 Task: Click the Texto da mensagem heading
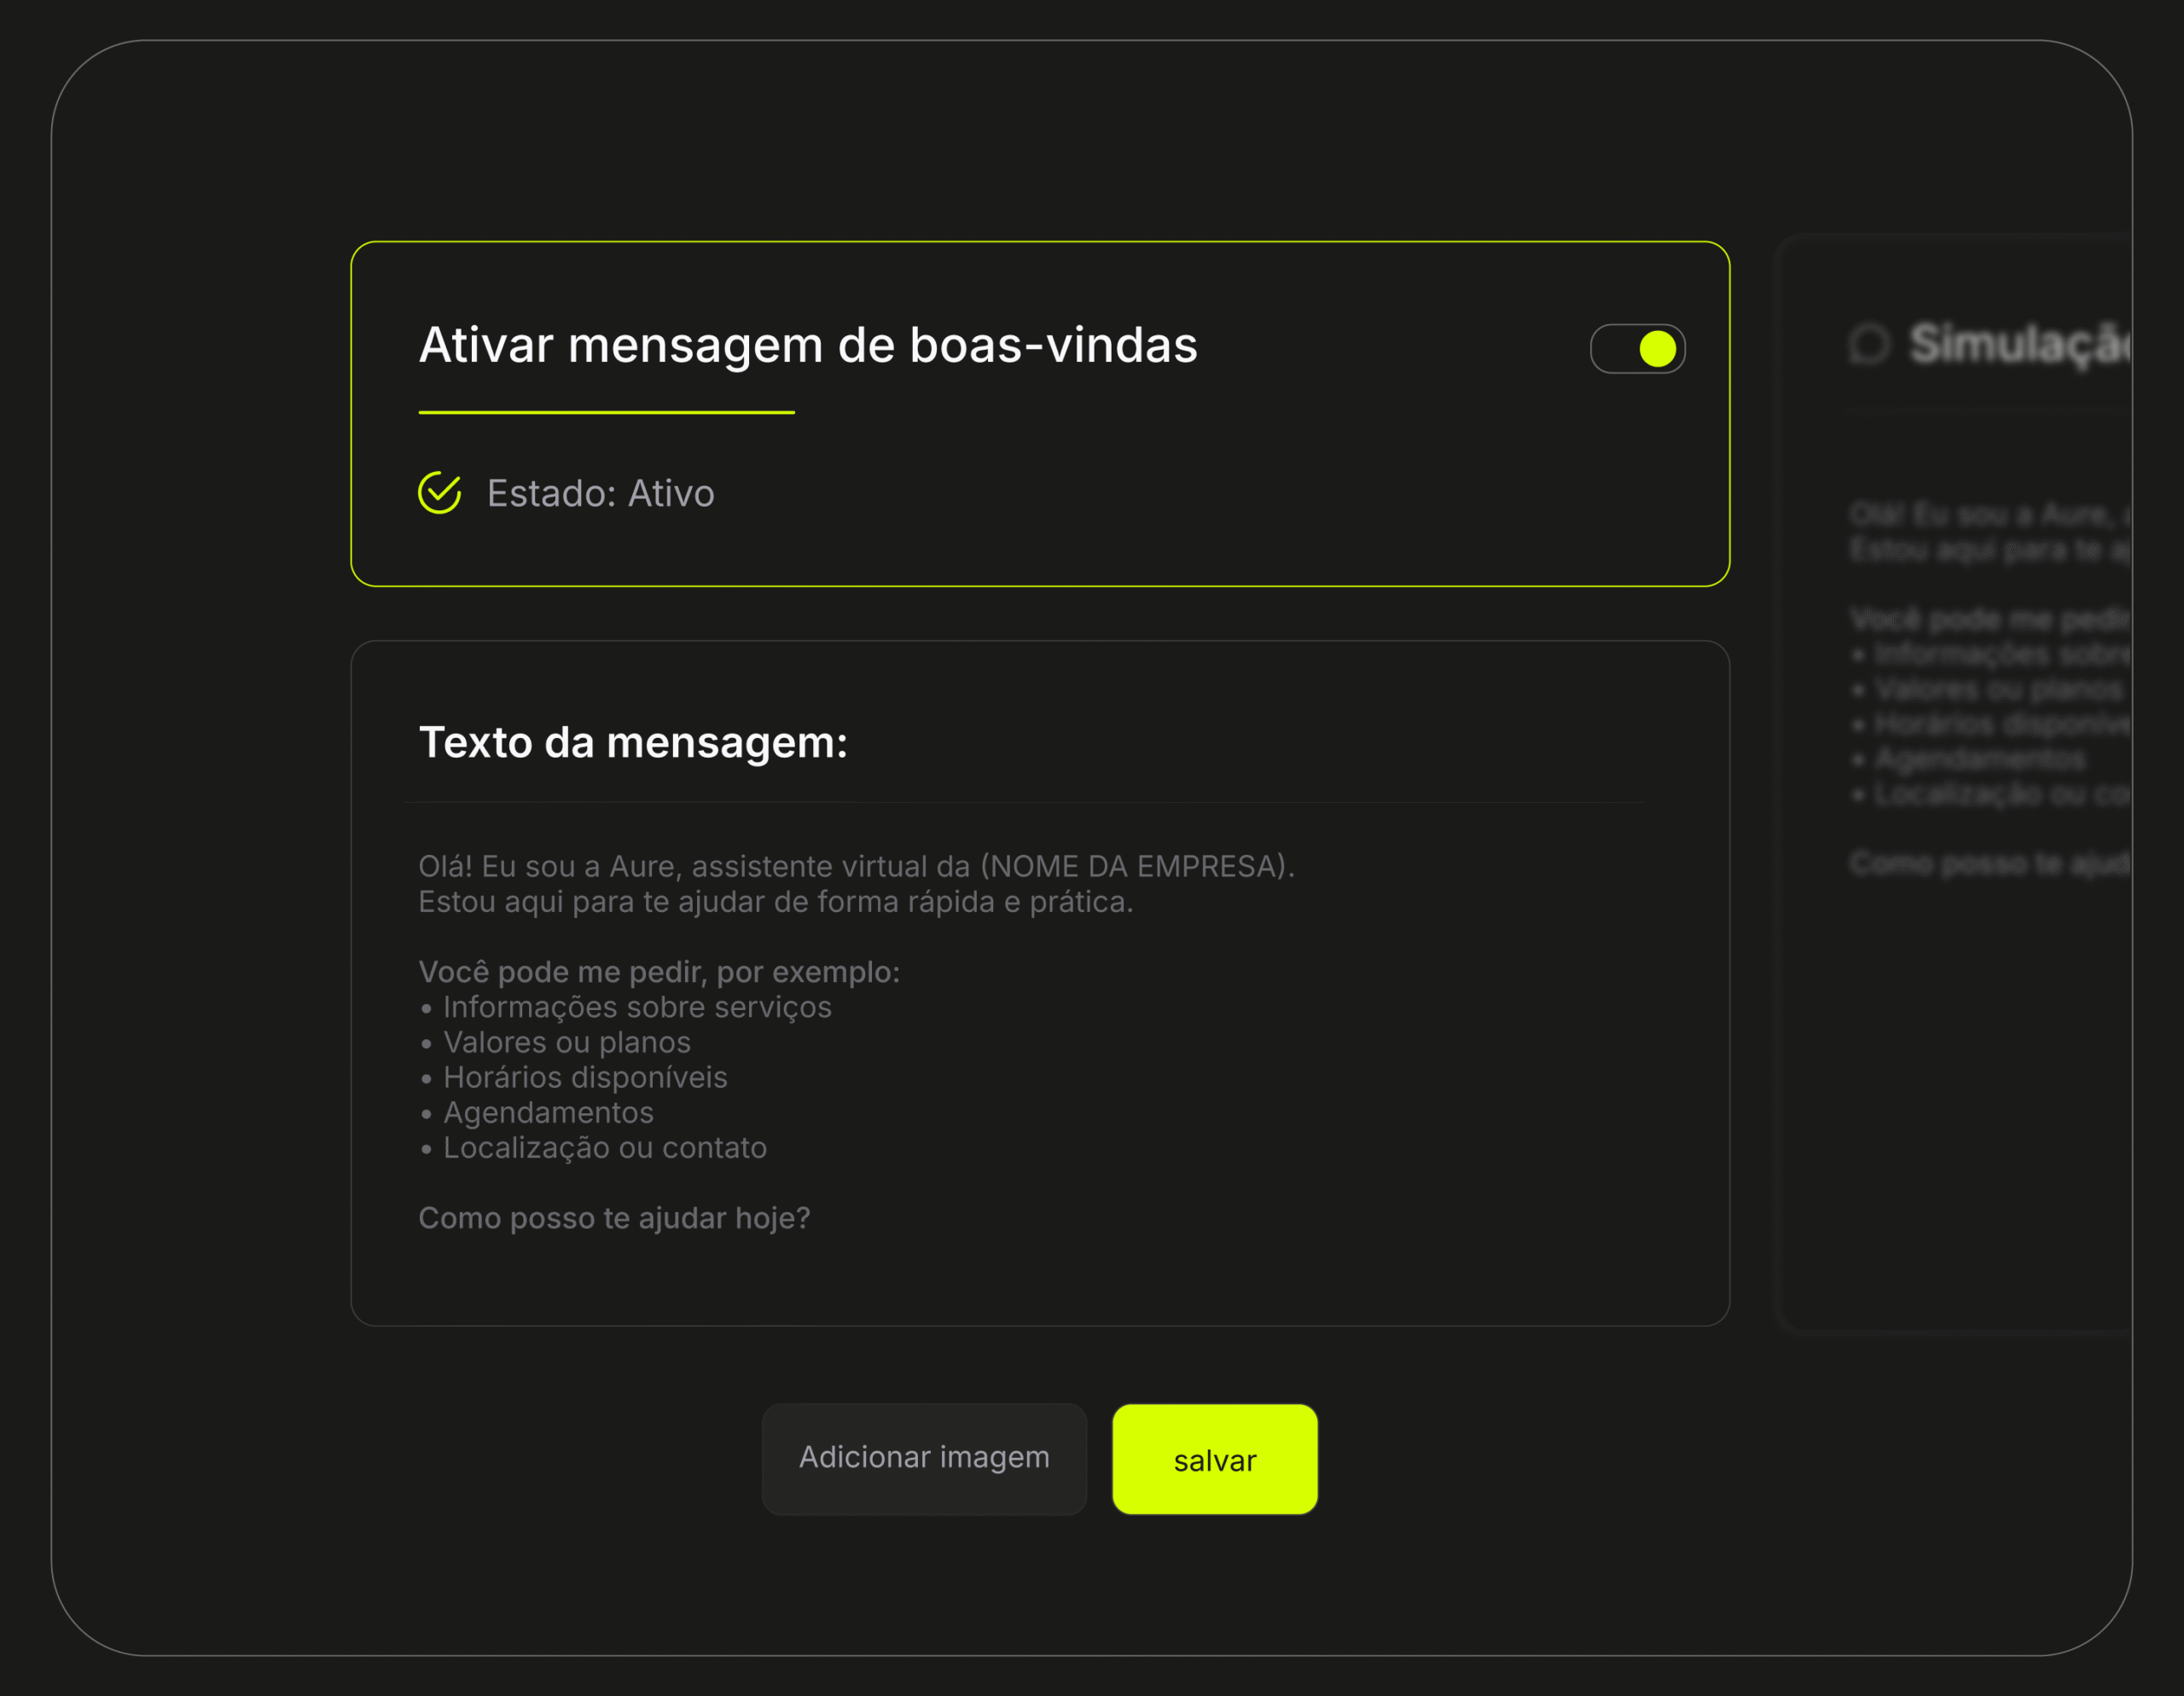point(632,743)
